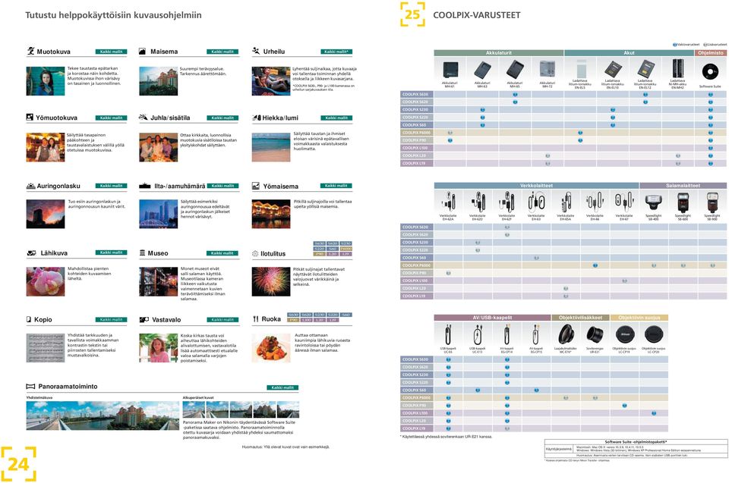729x483 pixels.
Task: Click the Museo museum mode icon
Action: [x=142, y=253]
